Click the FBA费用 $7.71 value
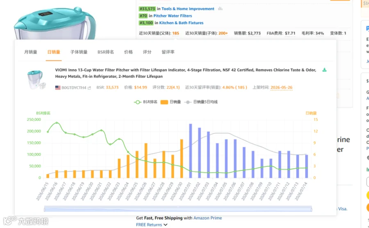The height and width of the screenshot is (228, 369). point(290,34)
